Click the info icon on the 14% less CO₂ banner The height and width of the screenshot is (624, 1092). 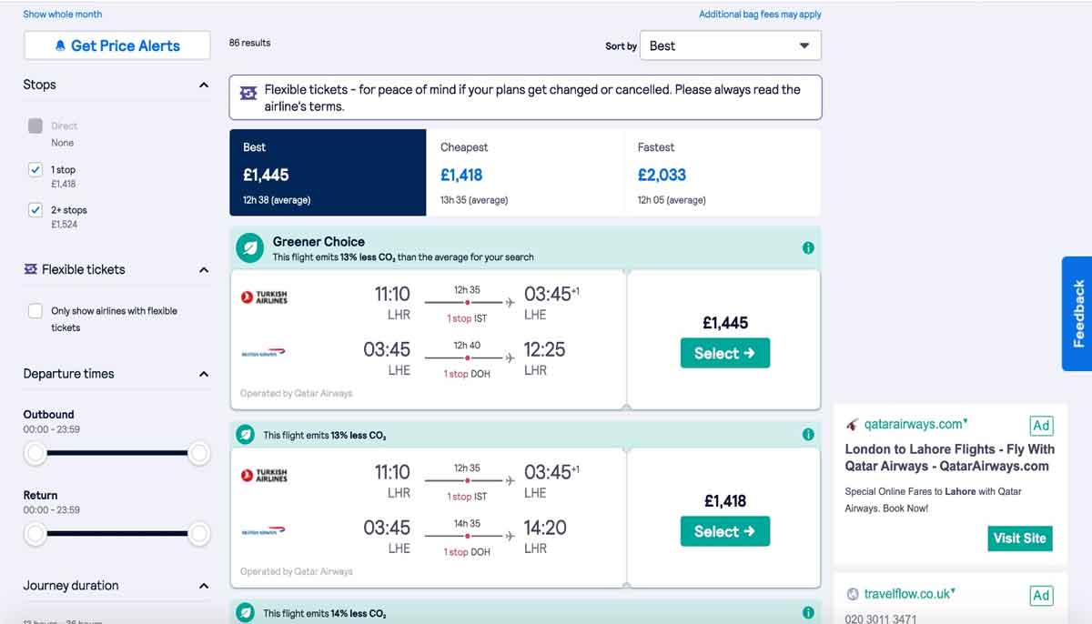pos(808,613)
